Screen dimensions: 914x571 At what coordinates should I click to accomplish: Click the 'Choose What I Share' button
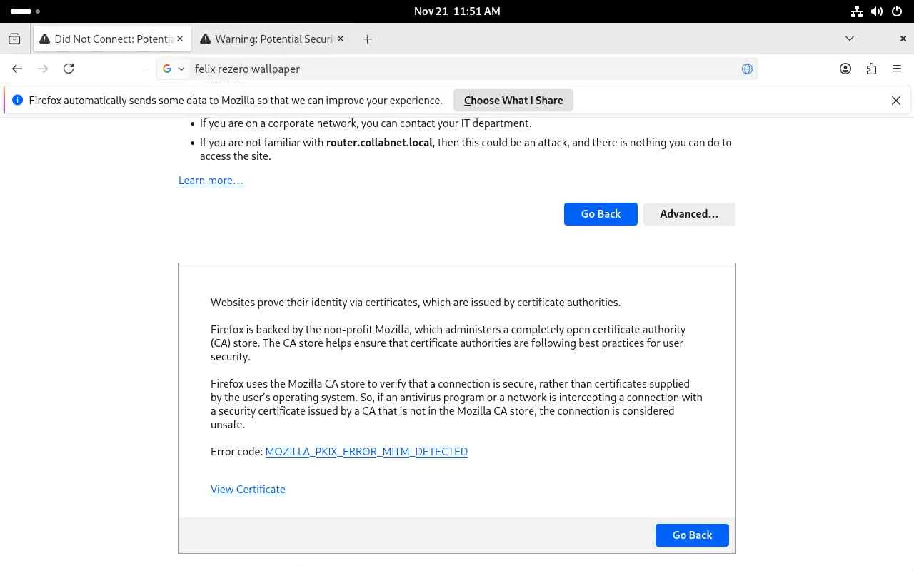point(513,101)
